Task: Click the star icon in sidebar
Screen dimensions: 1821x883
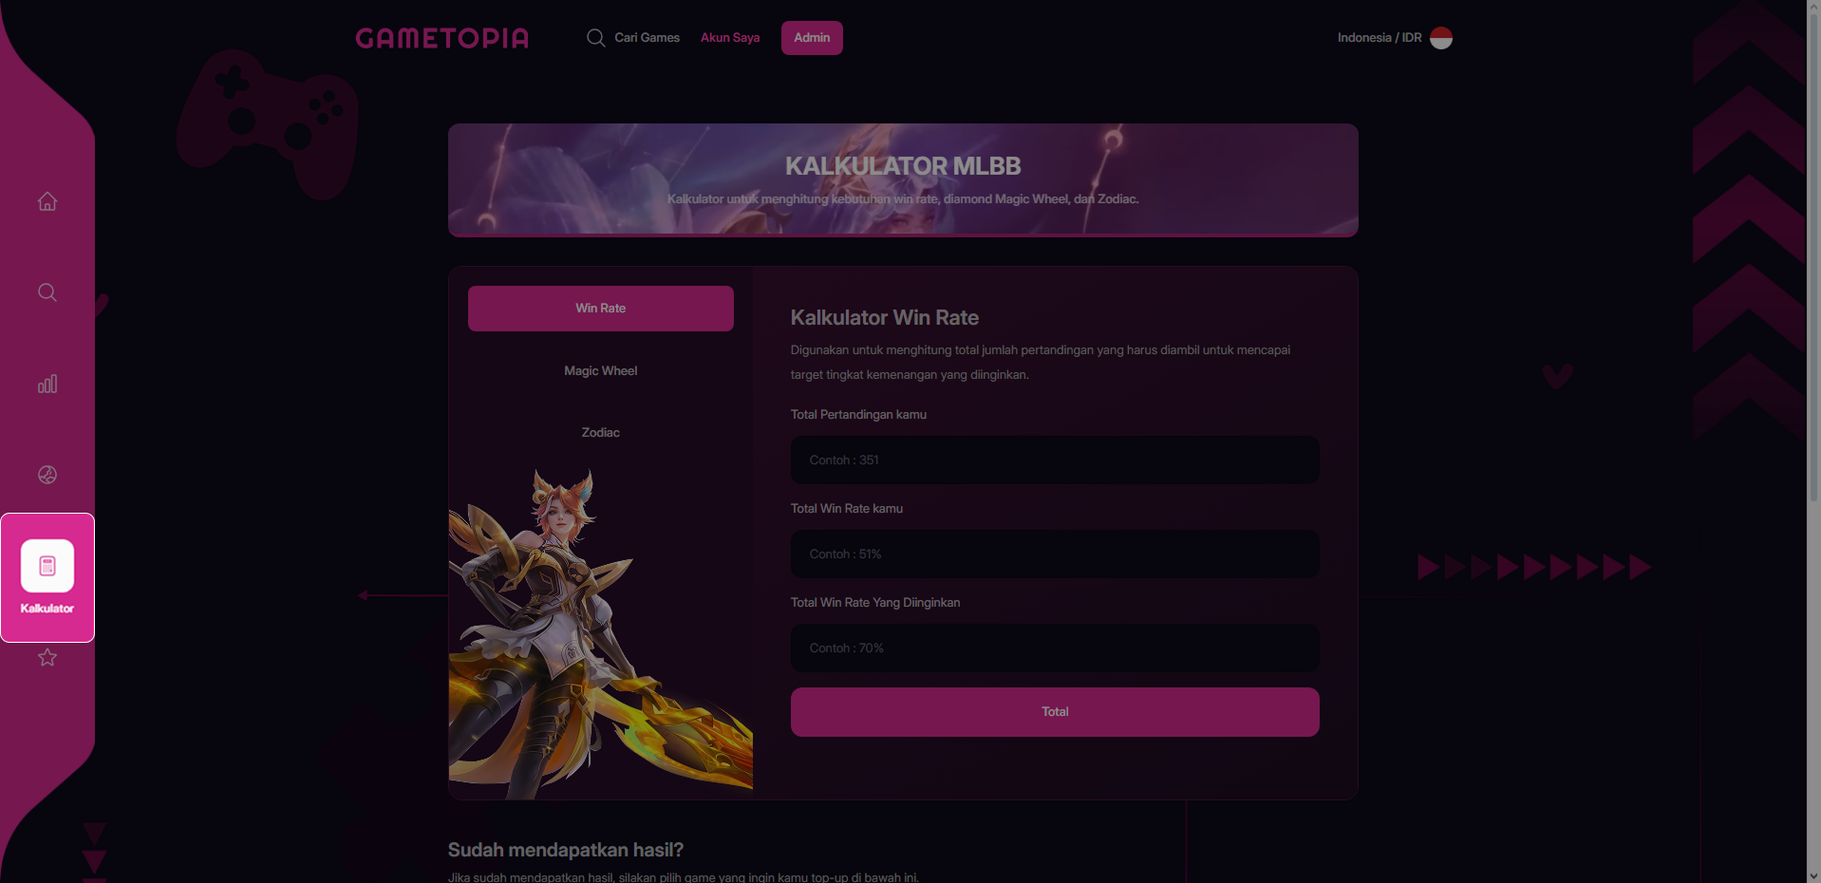Action: point(47,657)
